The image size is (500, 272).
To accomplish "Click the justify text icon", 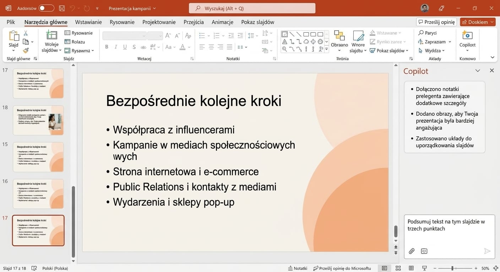I will click(x=230, y=47).
